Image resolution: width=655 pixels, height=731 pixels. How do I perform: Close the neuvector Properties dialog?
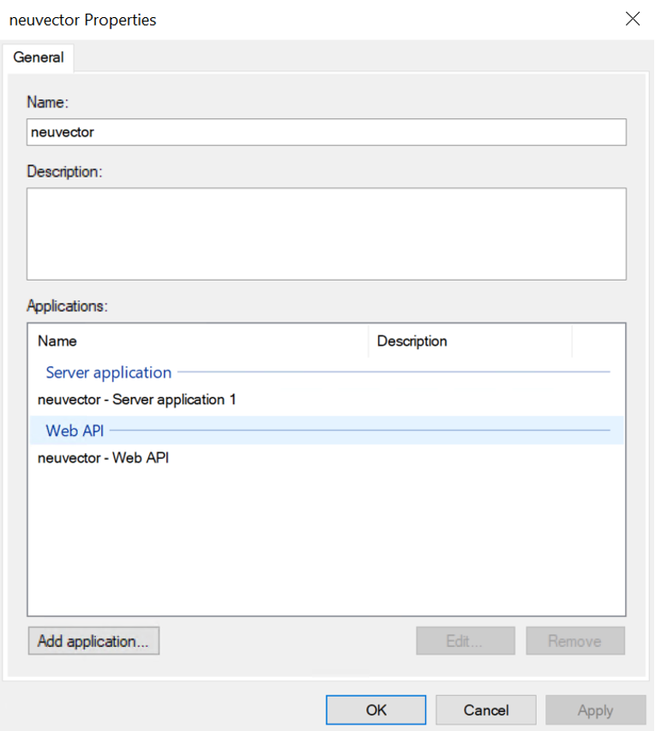coord(633,19)
